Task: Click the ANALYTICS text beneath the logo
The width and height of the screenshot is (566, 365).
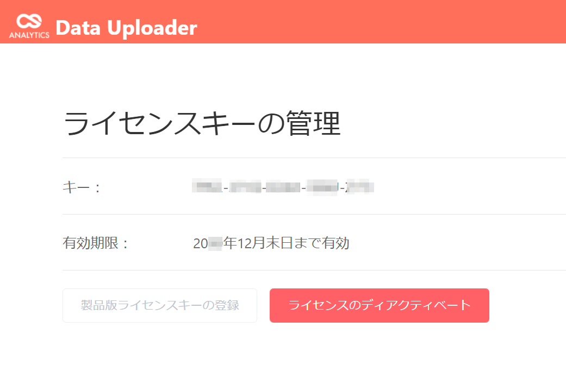Action: pos(29,35)
